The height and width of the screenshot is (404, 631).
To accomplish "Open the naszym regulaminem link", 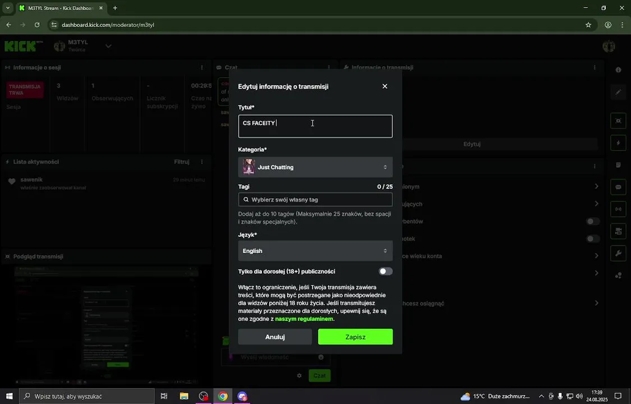I will coord(304,319).
